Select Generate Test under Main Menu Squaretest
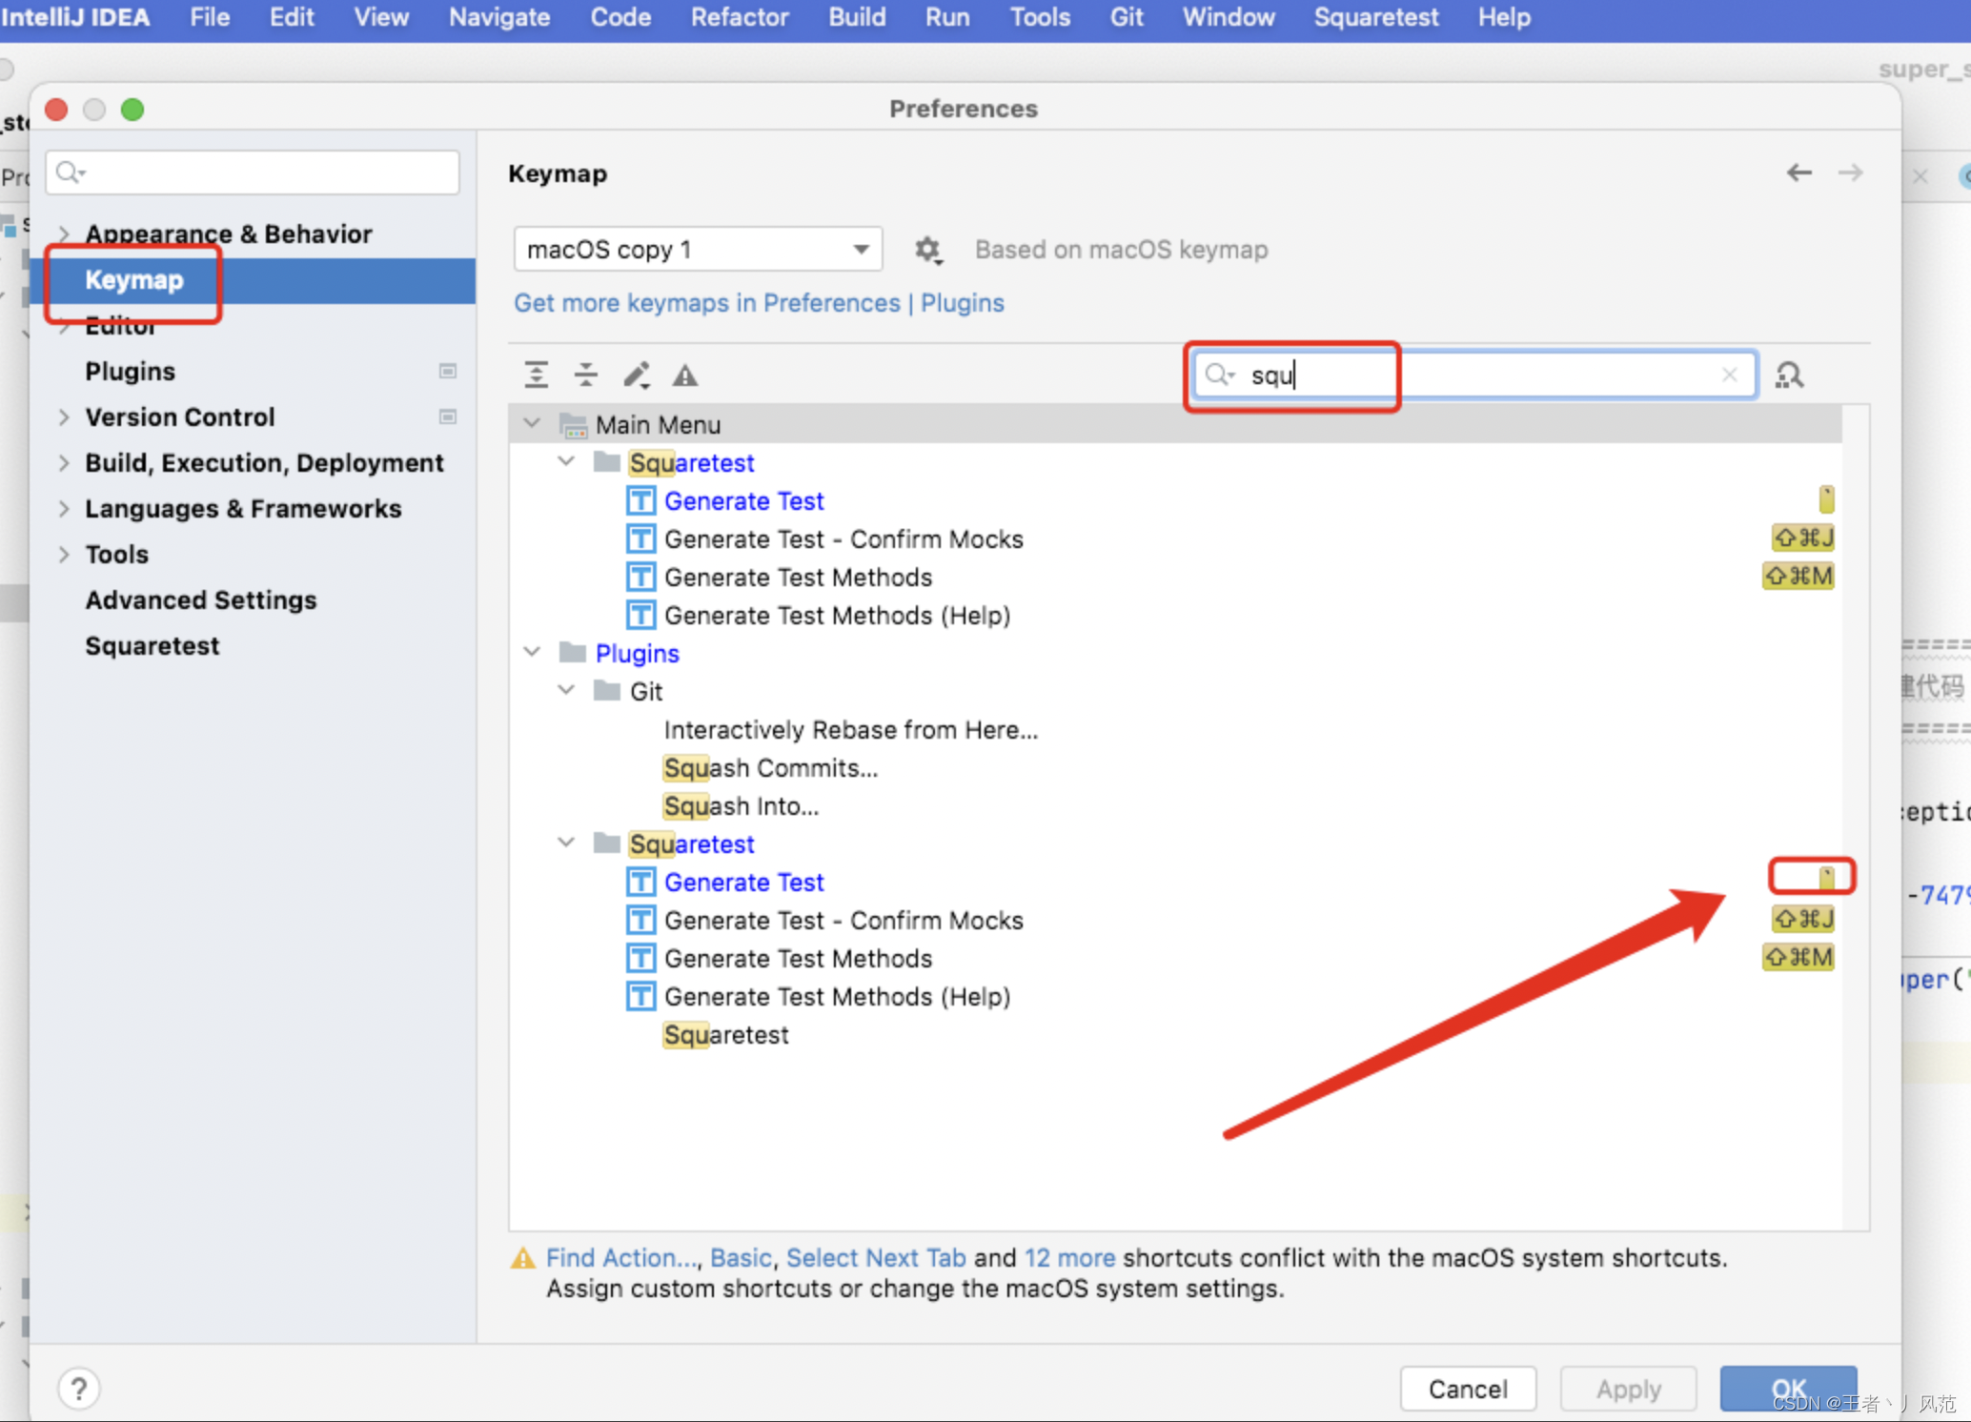This screenshot has height=1422, width=1971. click(744, 500)
